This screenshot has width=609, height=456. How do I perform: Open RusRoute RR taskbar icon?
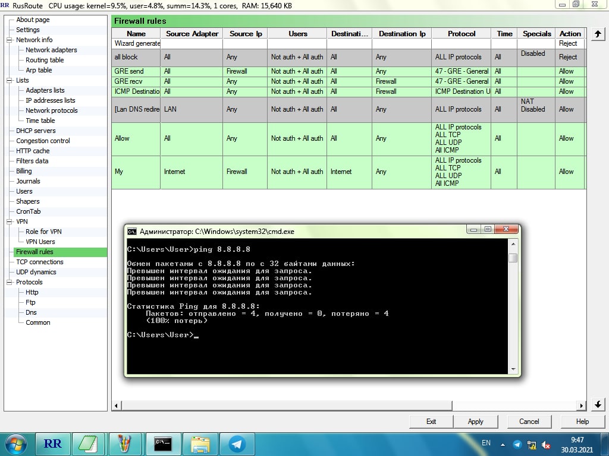click(53, 444)
